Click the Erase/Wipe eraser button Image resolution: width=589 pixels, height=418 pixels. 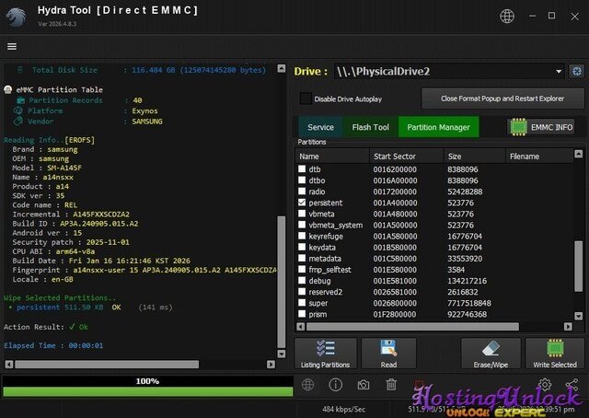pos(491,354)
